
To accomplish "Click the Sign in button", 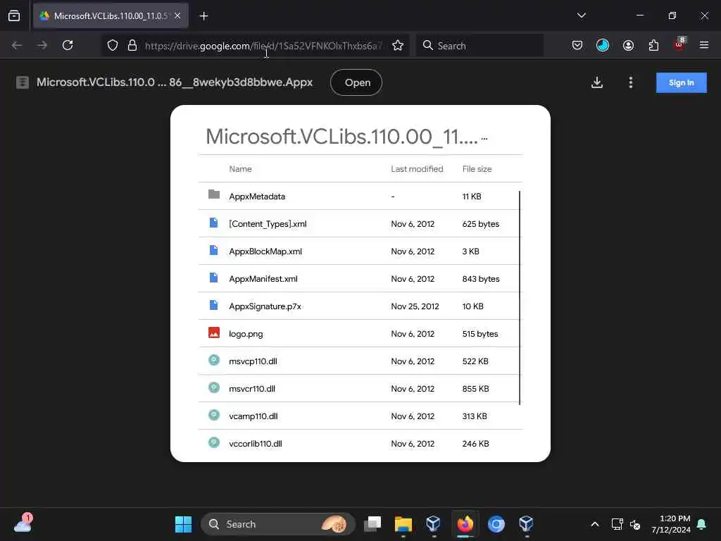I will [x=681, y=83].
